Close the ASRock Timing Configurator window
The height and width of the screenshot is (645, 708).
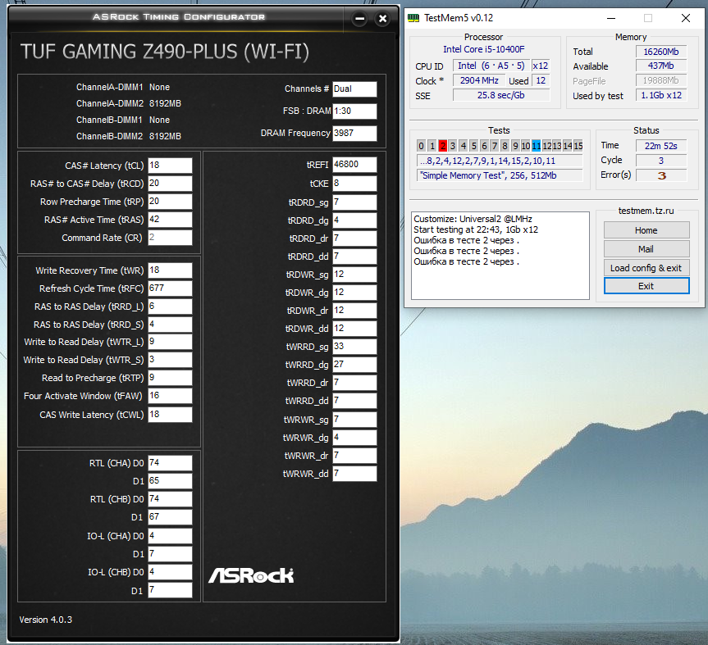pos(382,19)
